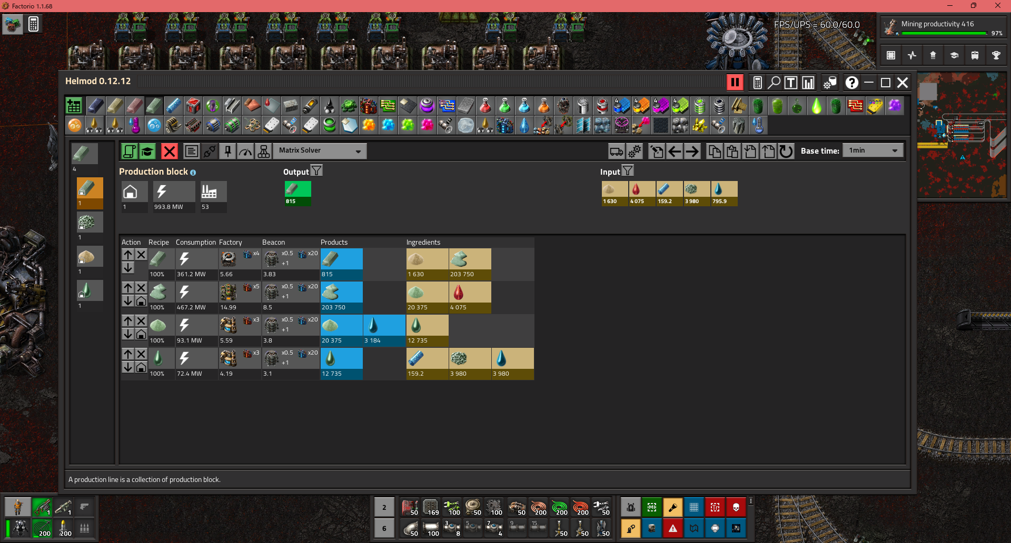
Task: Add a new Helmod model with the green table icon
Action: [74, 106]
